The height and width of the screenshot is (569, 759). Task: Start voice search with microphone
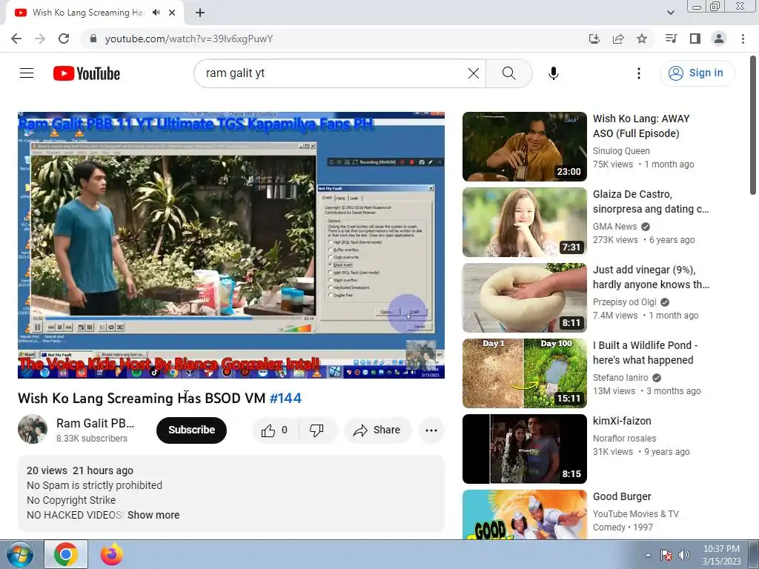tap(553, 73)
